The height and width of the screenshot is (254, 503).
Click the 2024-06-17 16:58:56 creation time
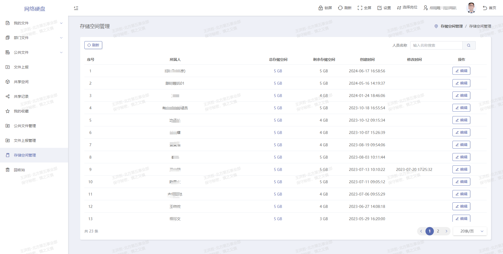click(367, 71)
